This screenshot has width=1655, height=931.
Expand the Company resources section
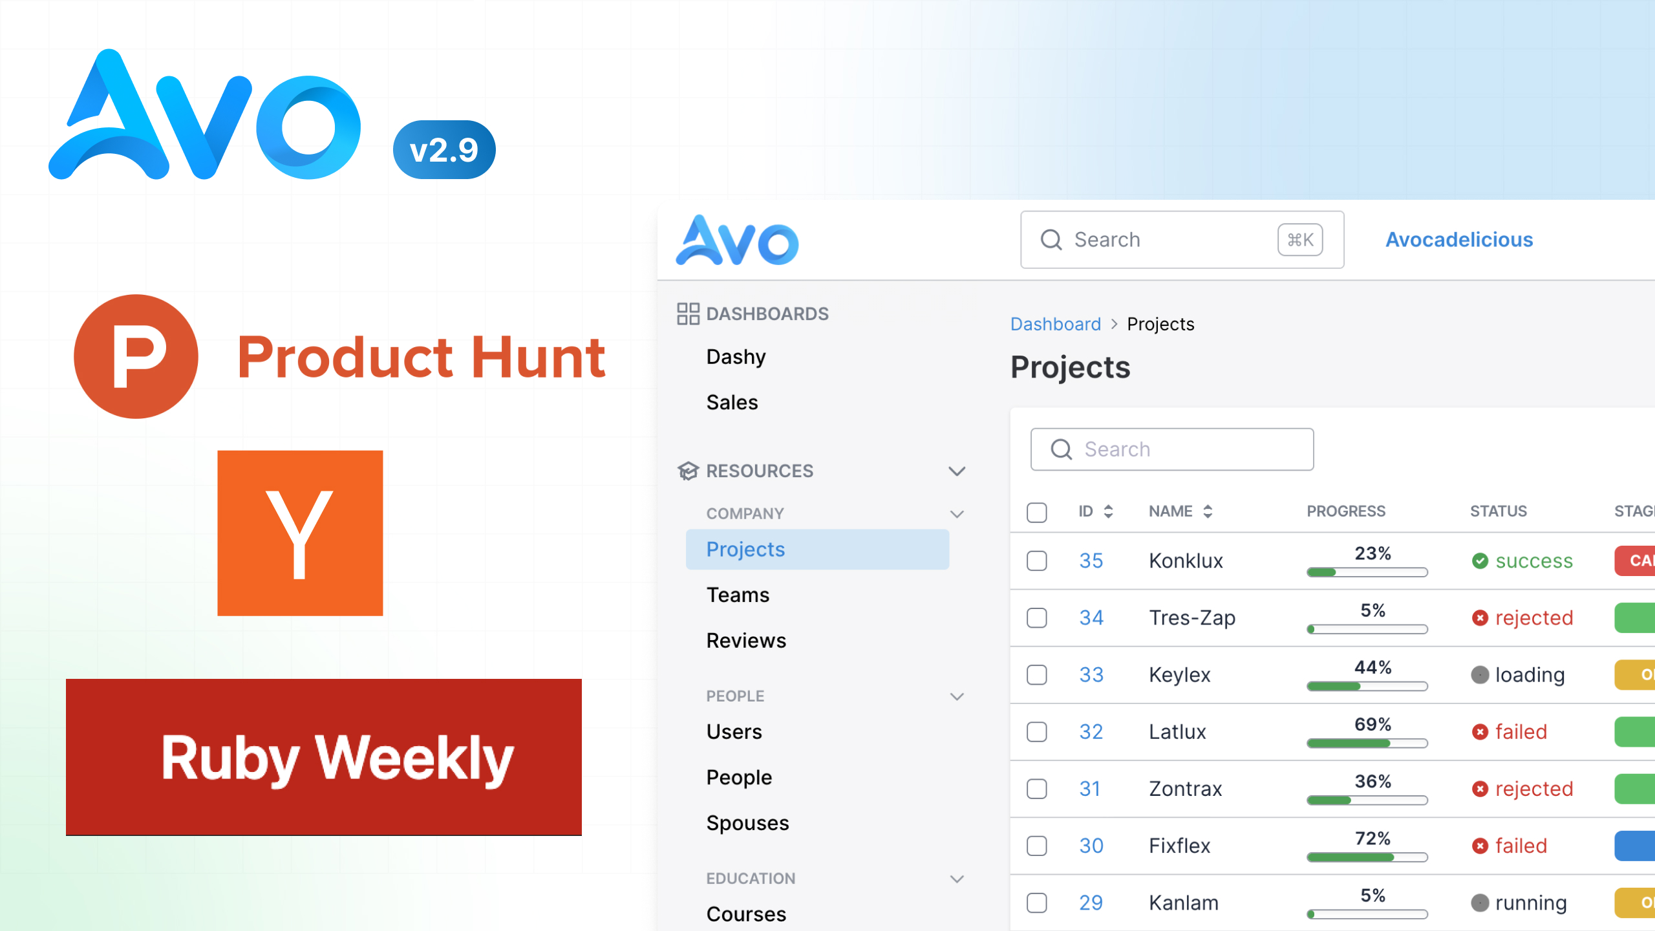(x=957, y=513)
